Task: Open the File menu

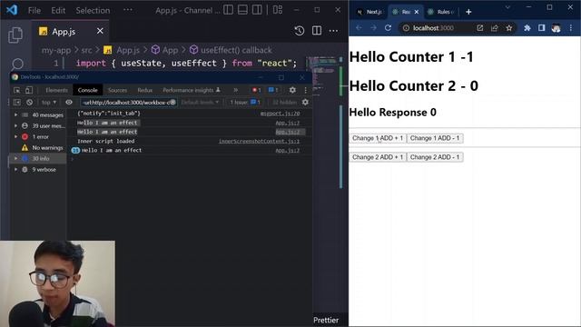Action: [34, 10]
